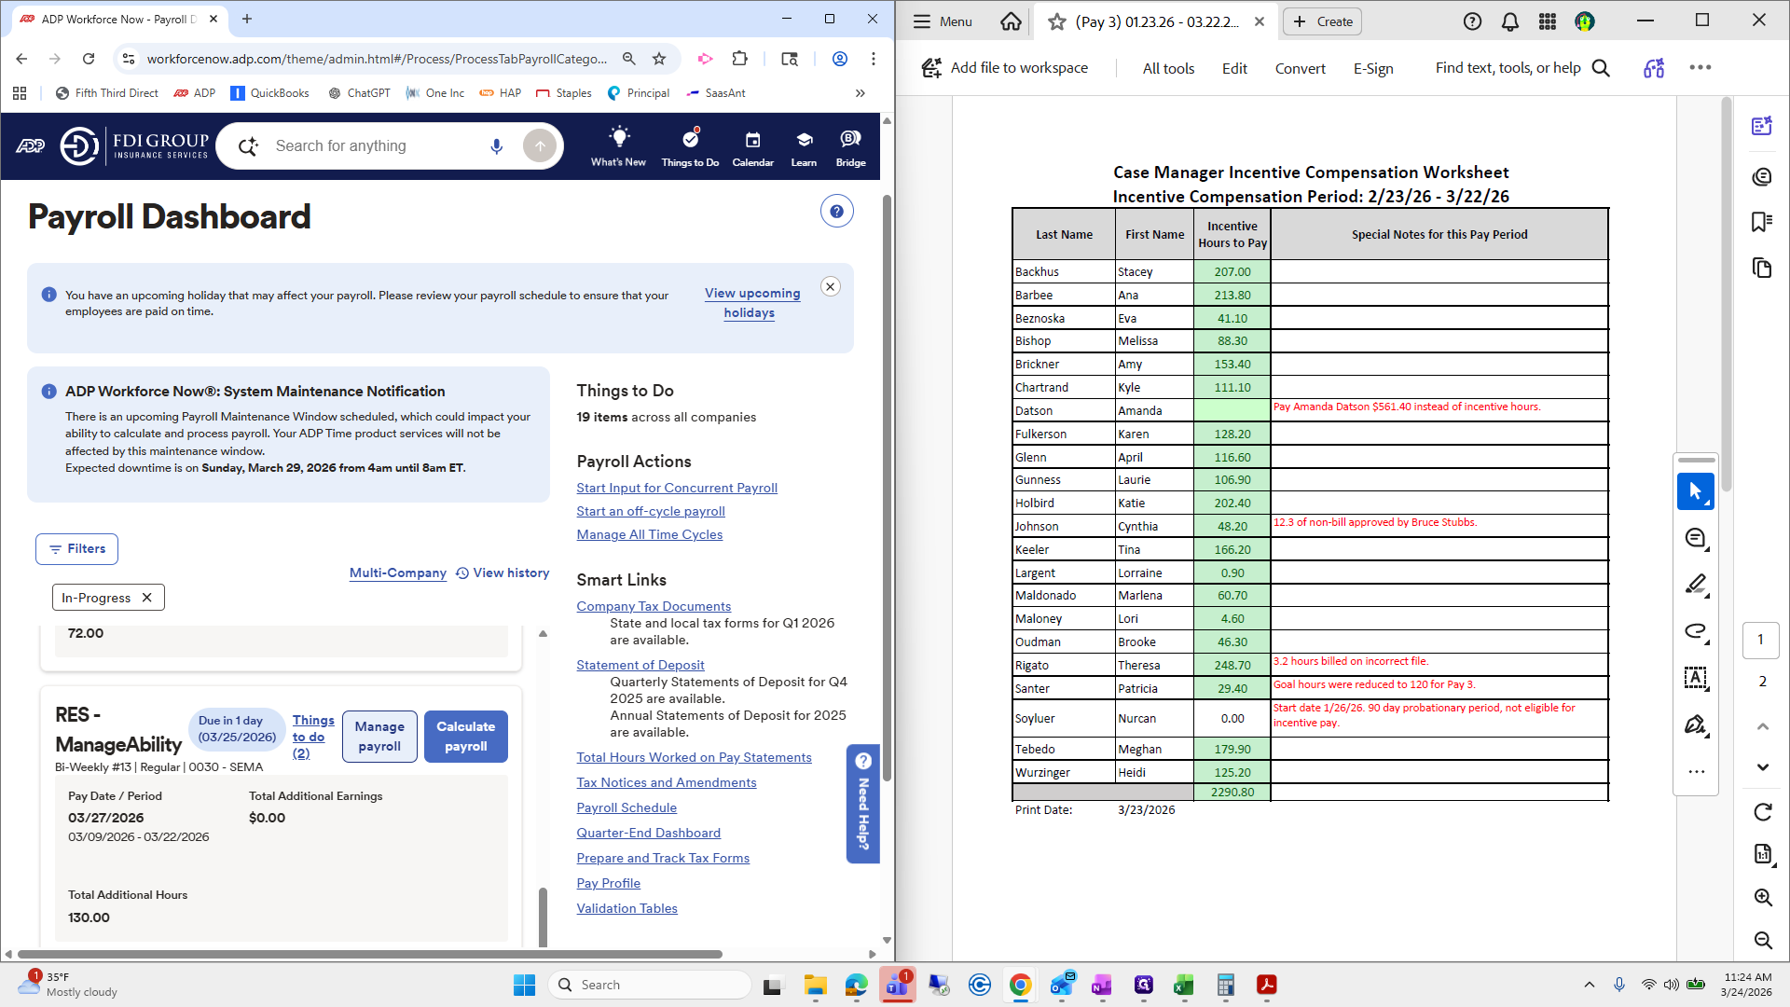The height and width of the screenshot is (1007, 1790).
Task: Click the Windows taskbar search field
Action: 650,984
